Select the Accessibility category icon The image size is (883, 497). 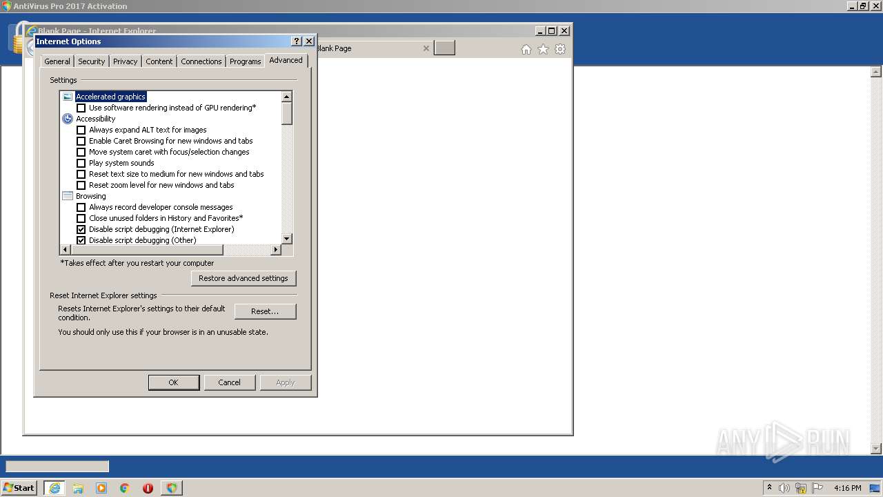point(68,119)
